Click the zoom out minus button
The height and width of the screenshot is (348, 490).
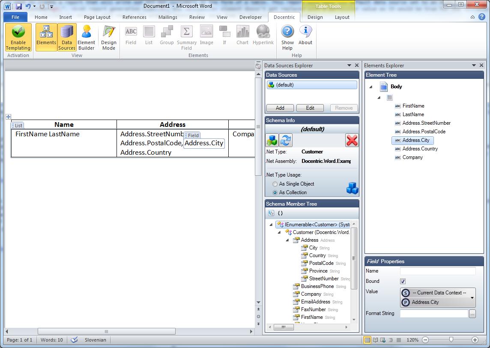pos(425,340)
